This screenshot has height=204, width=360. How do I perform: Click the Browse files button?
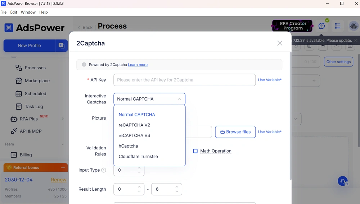(235, 132)
